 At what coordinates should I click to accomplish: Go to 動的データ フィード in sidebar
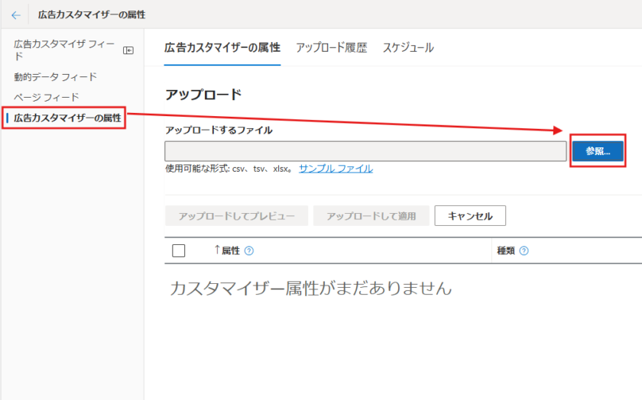55,76
